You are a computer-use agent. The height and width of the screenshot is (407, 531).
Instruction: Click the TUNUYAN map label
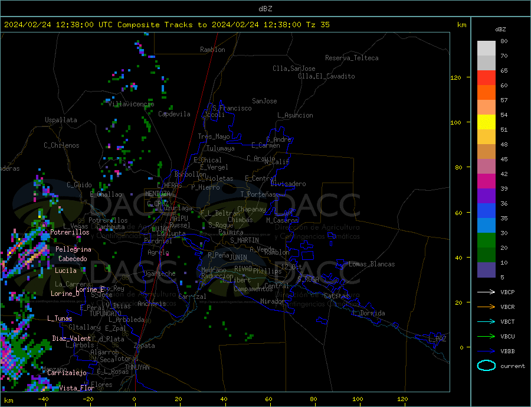pos(137,367)
